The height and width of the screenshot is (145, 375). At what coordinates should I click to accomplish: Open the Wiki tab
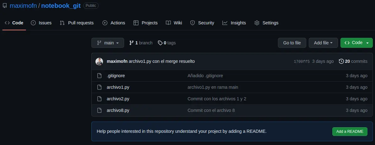click(174, 23)
